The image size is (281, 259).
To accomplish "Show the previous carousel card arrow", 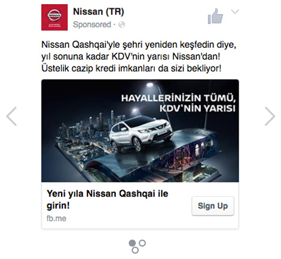I will [12, 116].
